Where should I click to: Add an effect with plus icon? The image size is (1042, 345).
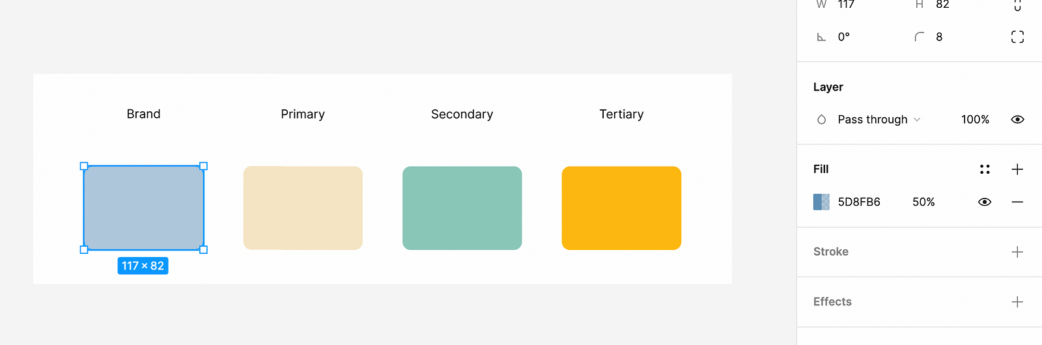(x=1017, y=302)
